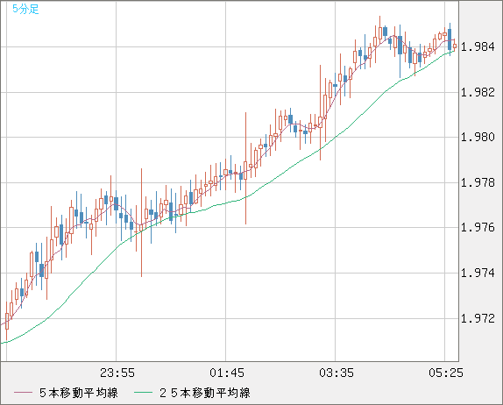Click the 23:55 time axis label
Viewport: 503px width, 405px height.
pos(117,373)
